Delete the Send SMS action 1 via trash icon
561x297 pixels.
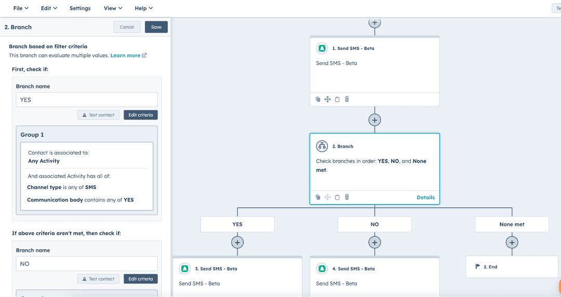(x=347, y=99)
